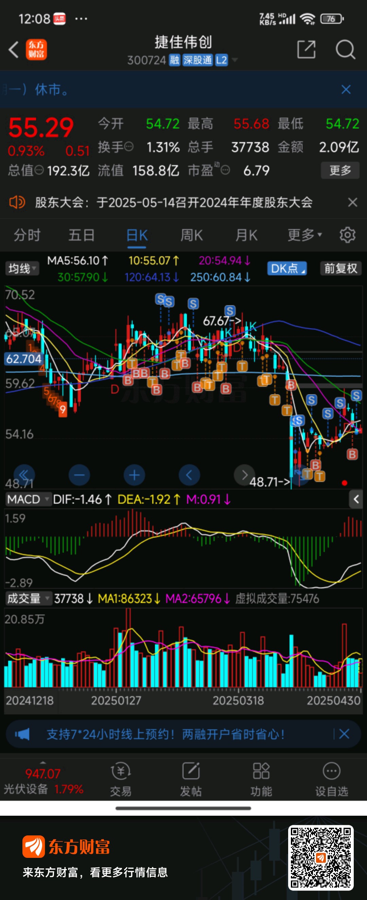Move chart left with the left chevron

[189, 475]
